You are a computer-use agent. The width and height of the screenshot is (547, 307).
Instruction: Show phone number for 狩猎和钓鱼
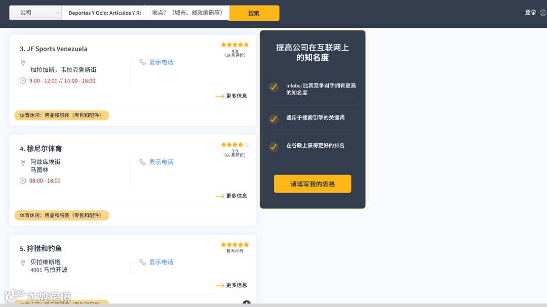pos(161,262)
